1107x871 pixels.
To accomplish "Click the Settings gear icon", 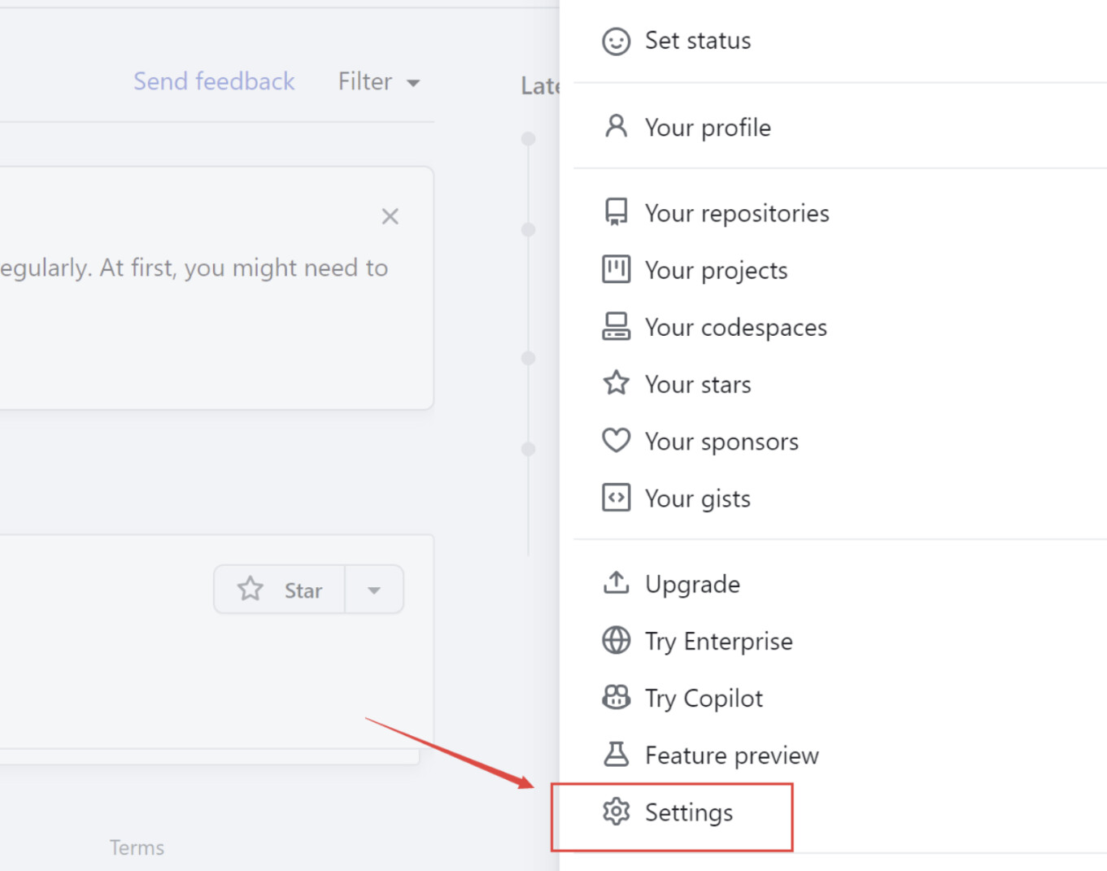I will (x=616, y=811).
